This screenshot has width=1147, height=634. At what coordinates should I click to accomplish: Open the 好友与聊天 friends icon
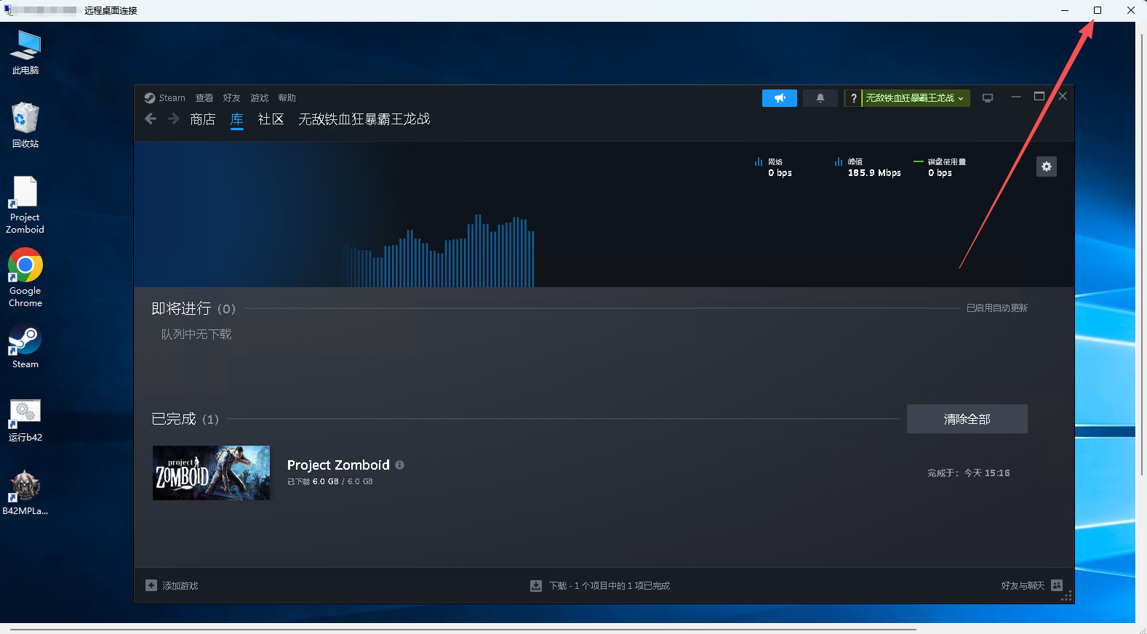click(1057, 585)
